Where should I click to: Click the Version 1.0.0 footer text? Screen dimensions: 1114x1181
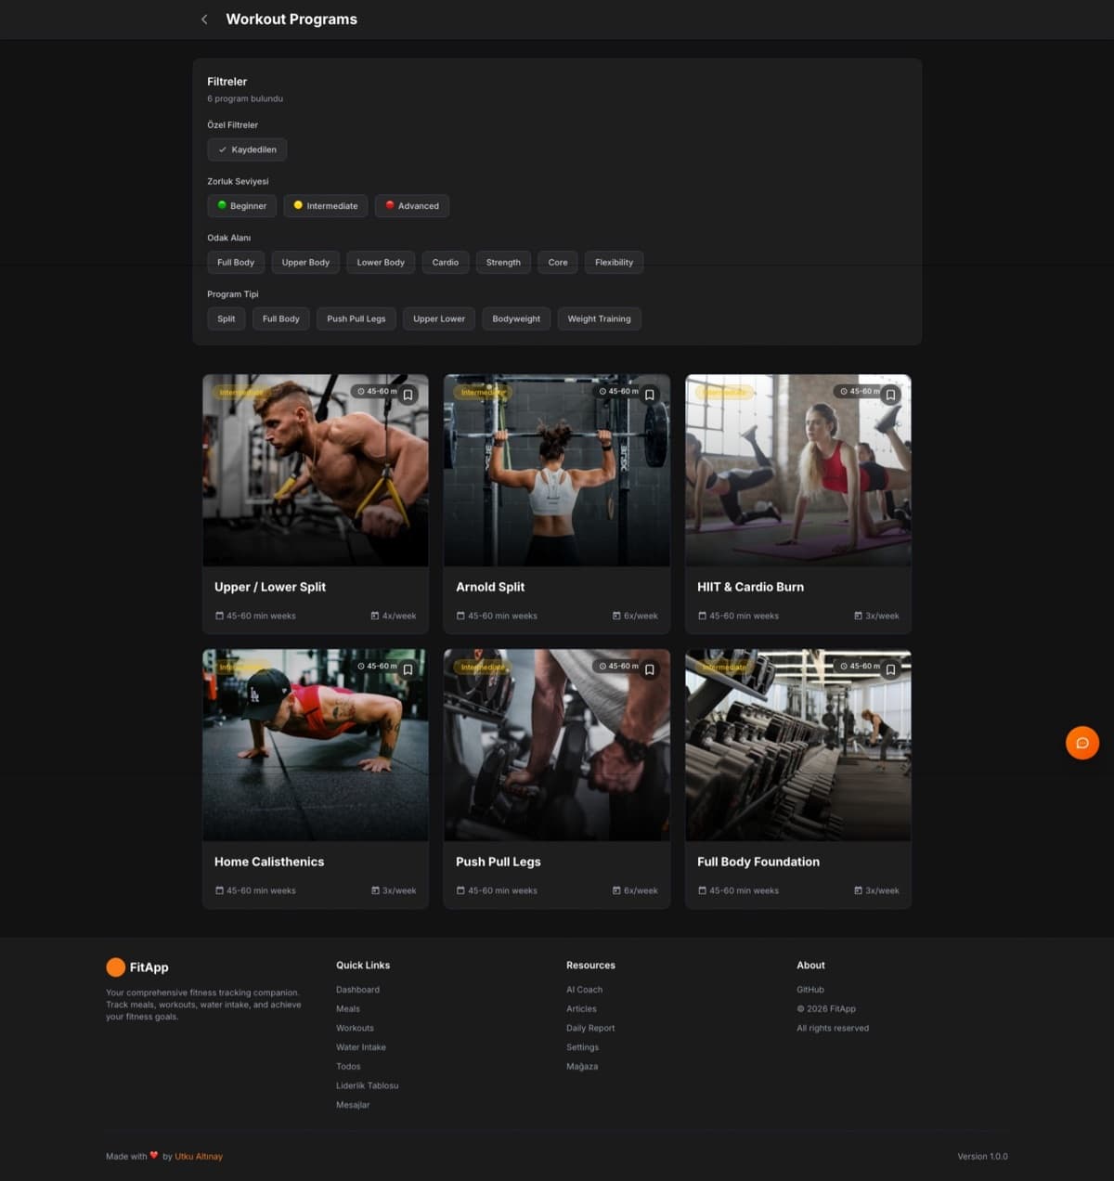click(982, 1157)
